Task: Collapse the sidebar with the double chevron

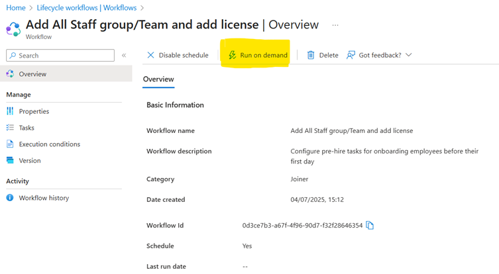Action: click(x=124, y=56)
